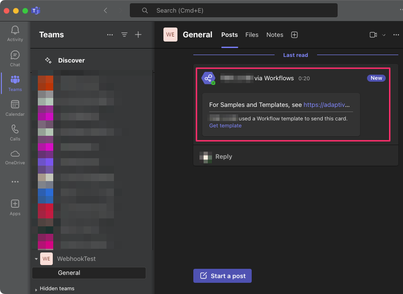
Task: Click user avatar beside Reply
Action: [x=205, y=157]
